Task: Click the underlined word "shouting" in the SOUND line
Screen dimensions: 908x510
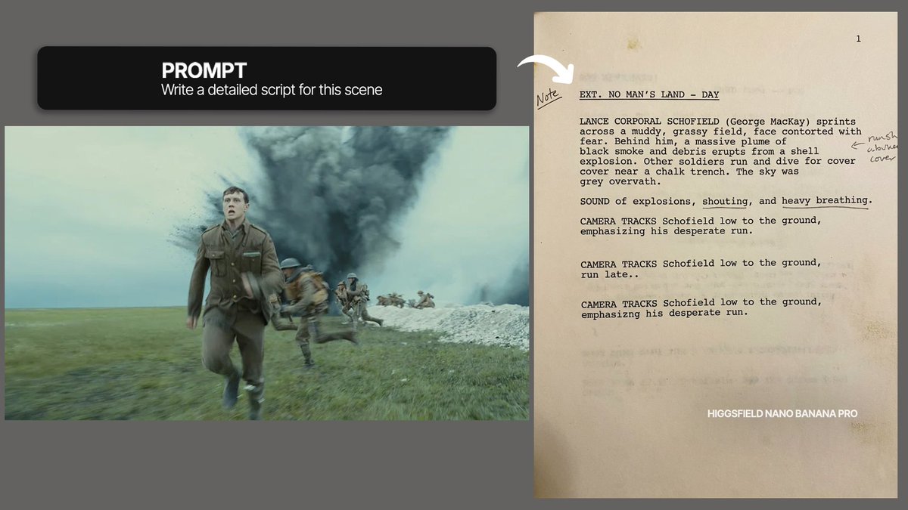Action: 726,201
